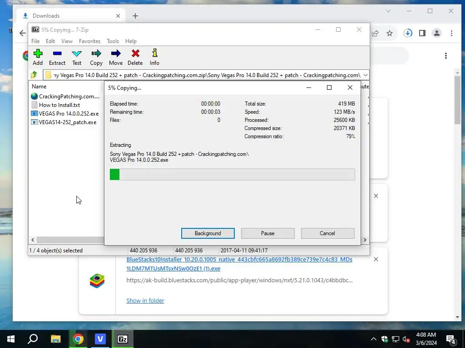
Task: Click Windows Security tray icon
Action: point(385,339)
